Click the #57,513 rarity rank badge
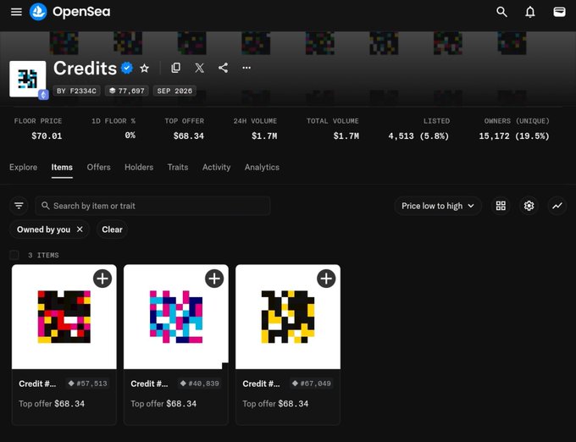Image resolution: width=576 pixels, height=442 pixels. point(88,384)
